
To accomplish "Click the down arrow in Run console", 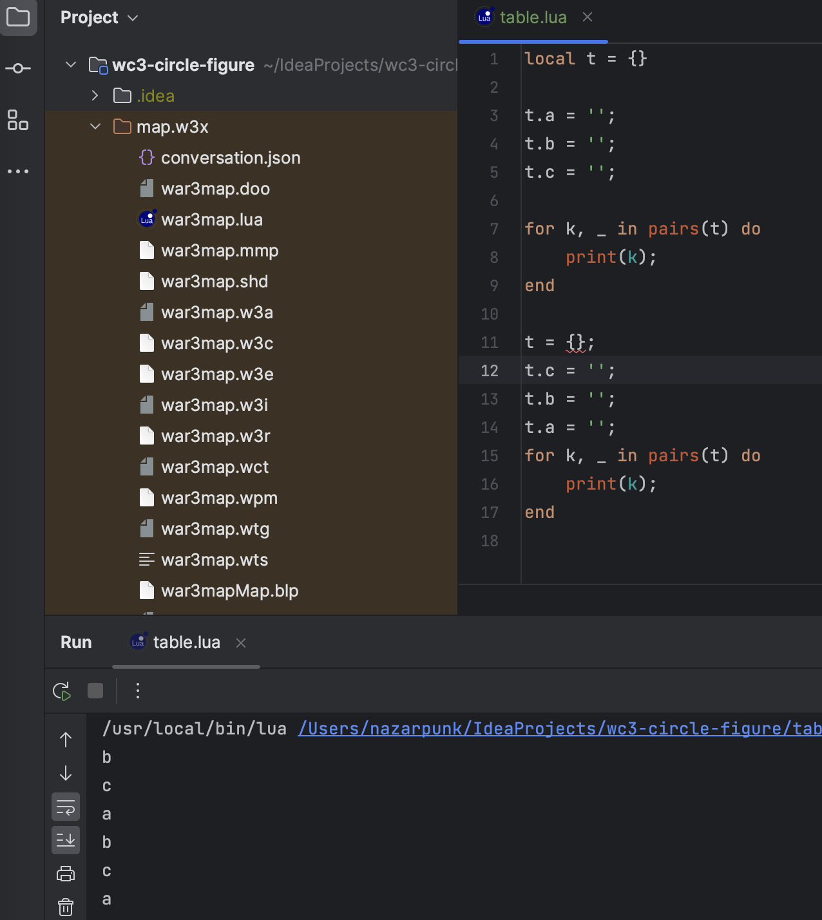I will (x=66, y=773).
